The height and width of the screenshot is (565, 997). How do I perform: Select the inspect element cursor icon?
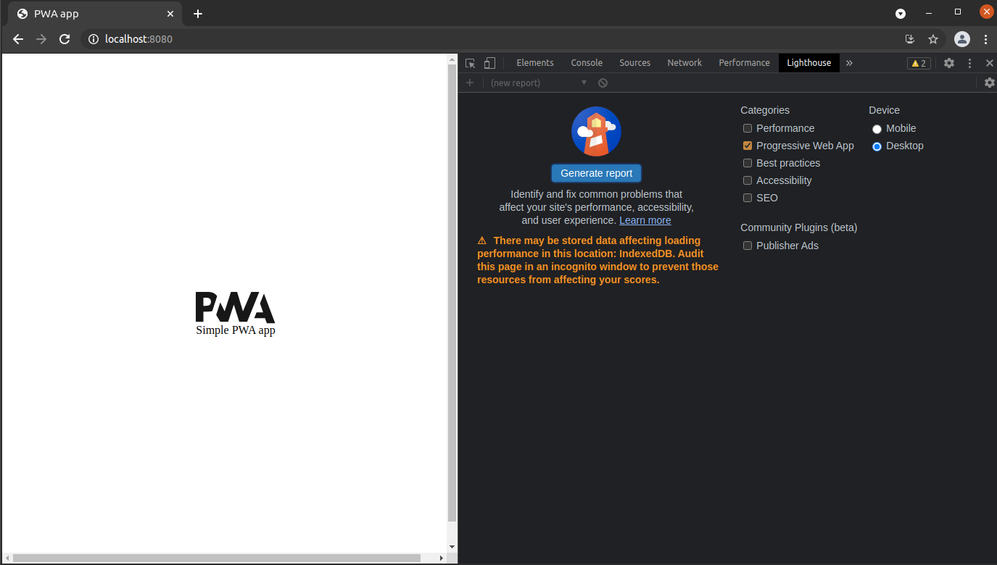(470, 63)
